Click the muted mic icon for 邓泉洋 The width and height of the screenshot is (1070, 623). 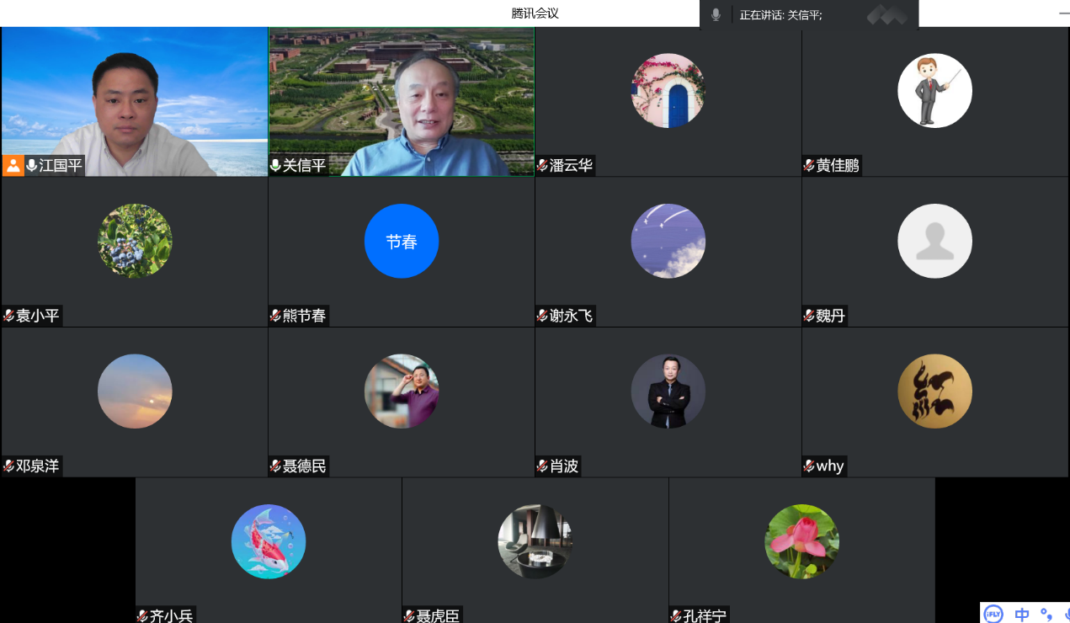8,466
